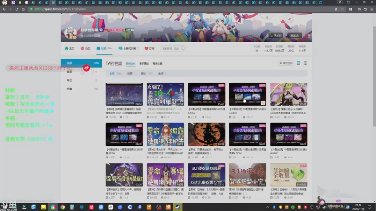Open Steam from the taskbar
376x211 pixels.
[178, 207]
